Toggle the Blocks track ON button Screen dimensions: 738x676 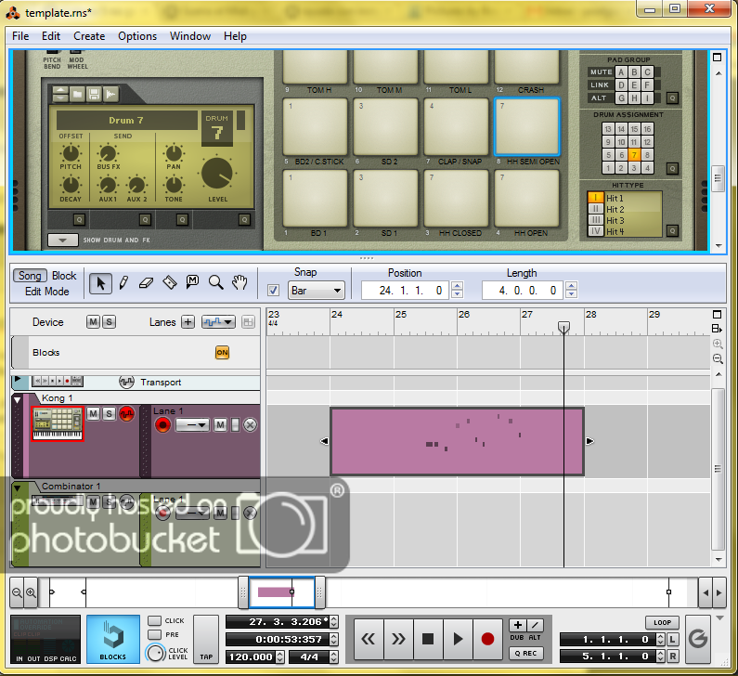[x=222, y=353]
